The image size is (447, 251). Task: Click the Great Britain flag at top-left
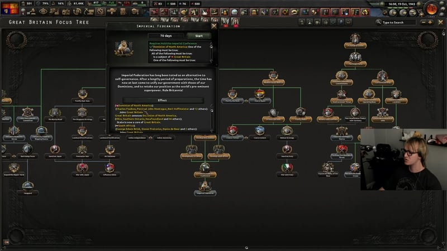tap(9, 8)
